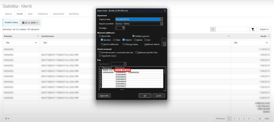Click the custom separator input box
Viewport: 274px width, 122px height.
click(164, 40)
